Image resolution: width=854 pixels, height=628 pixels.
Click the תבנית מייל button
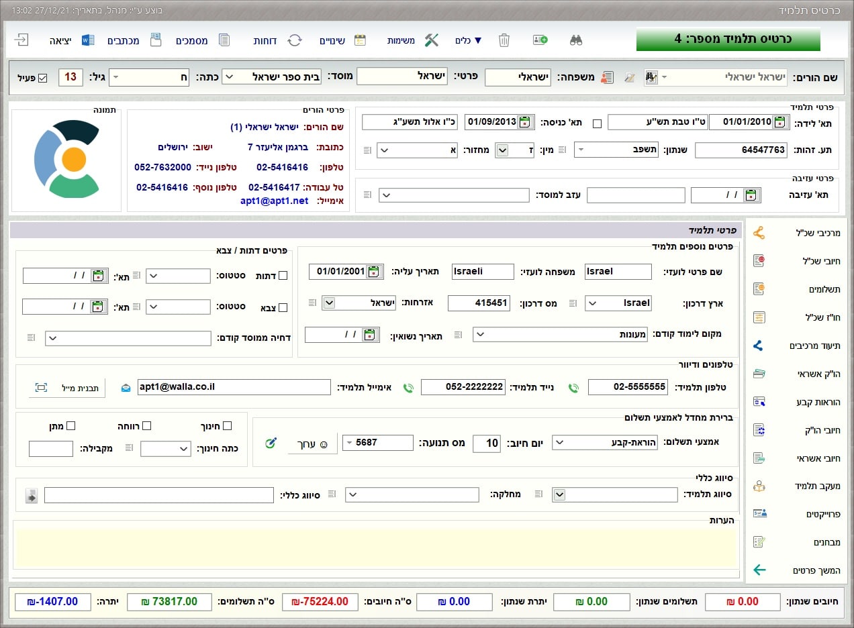67,388
